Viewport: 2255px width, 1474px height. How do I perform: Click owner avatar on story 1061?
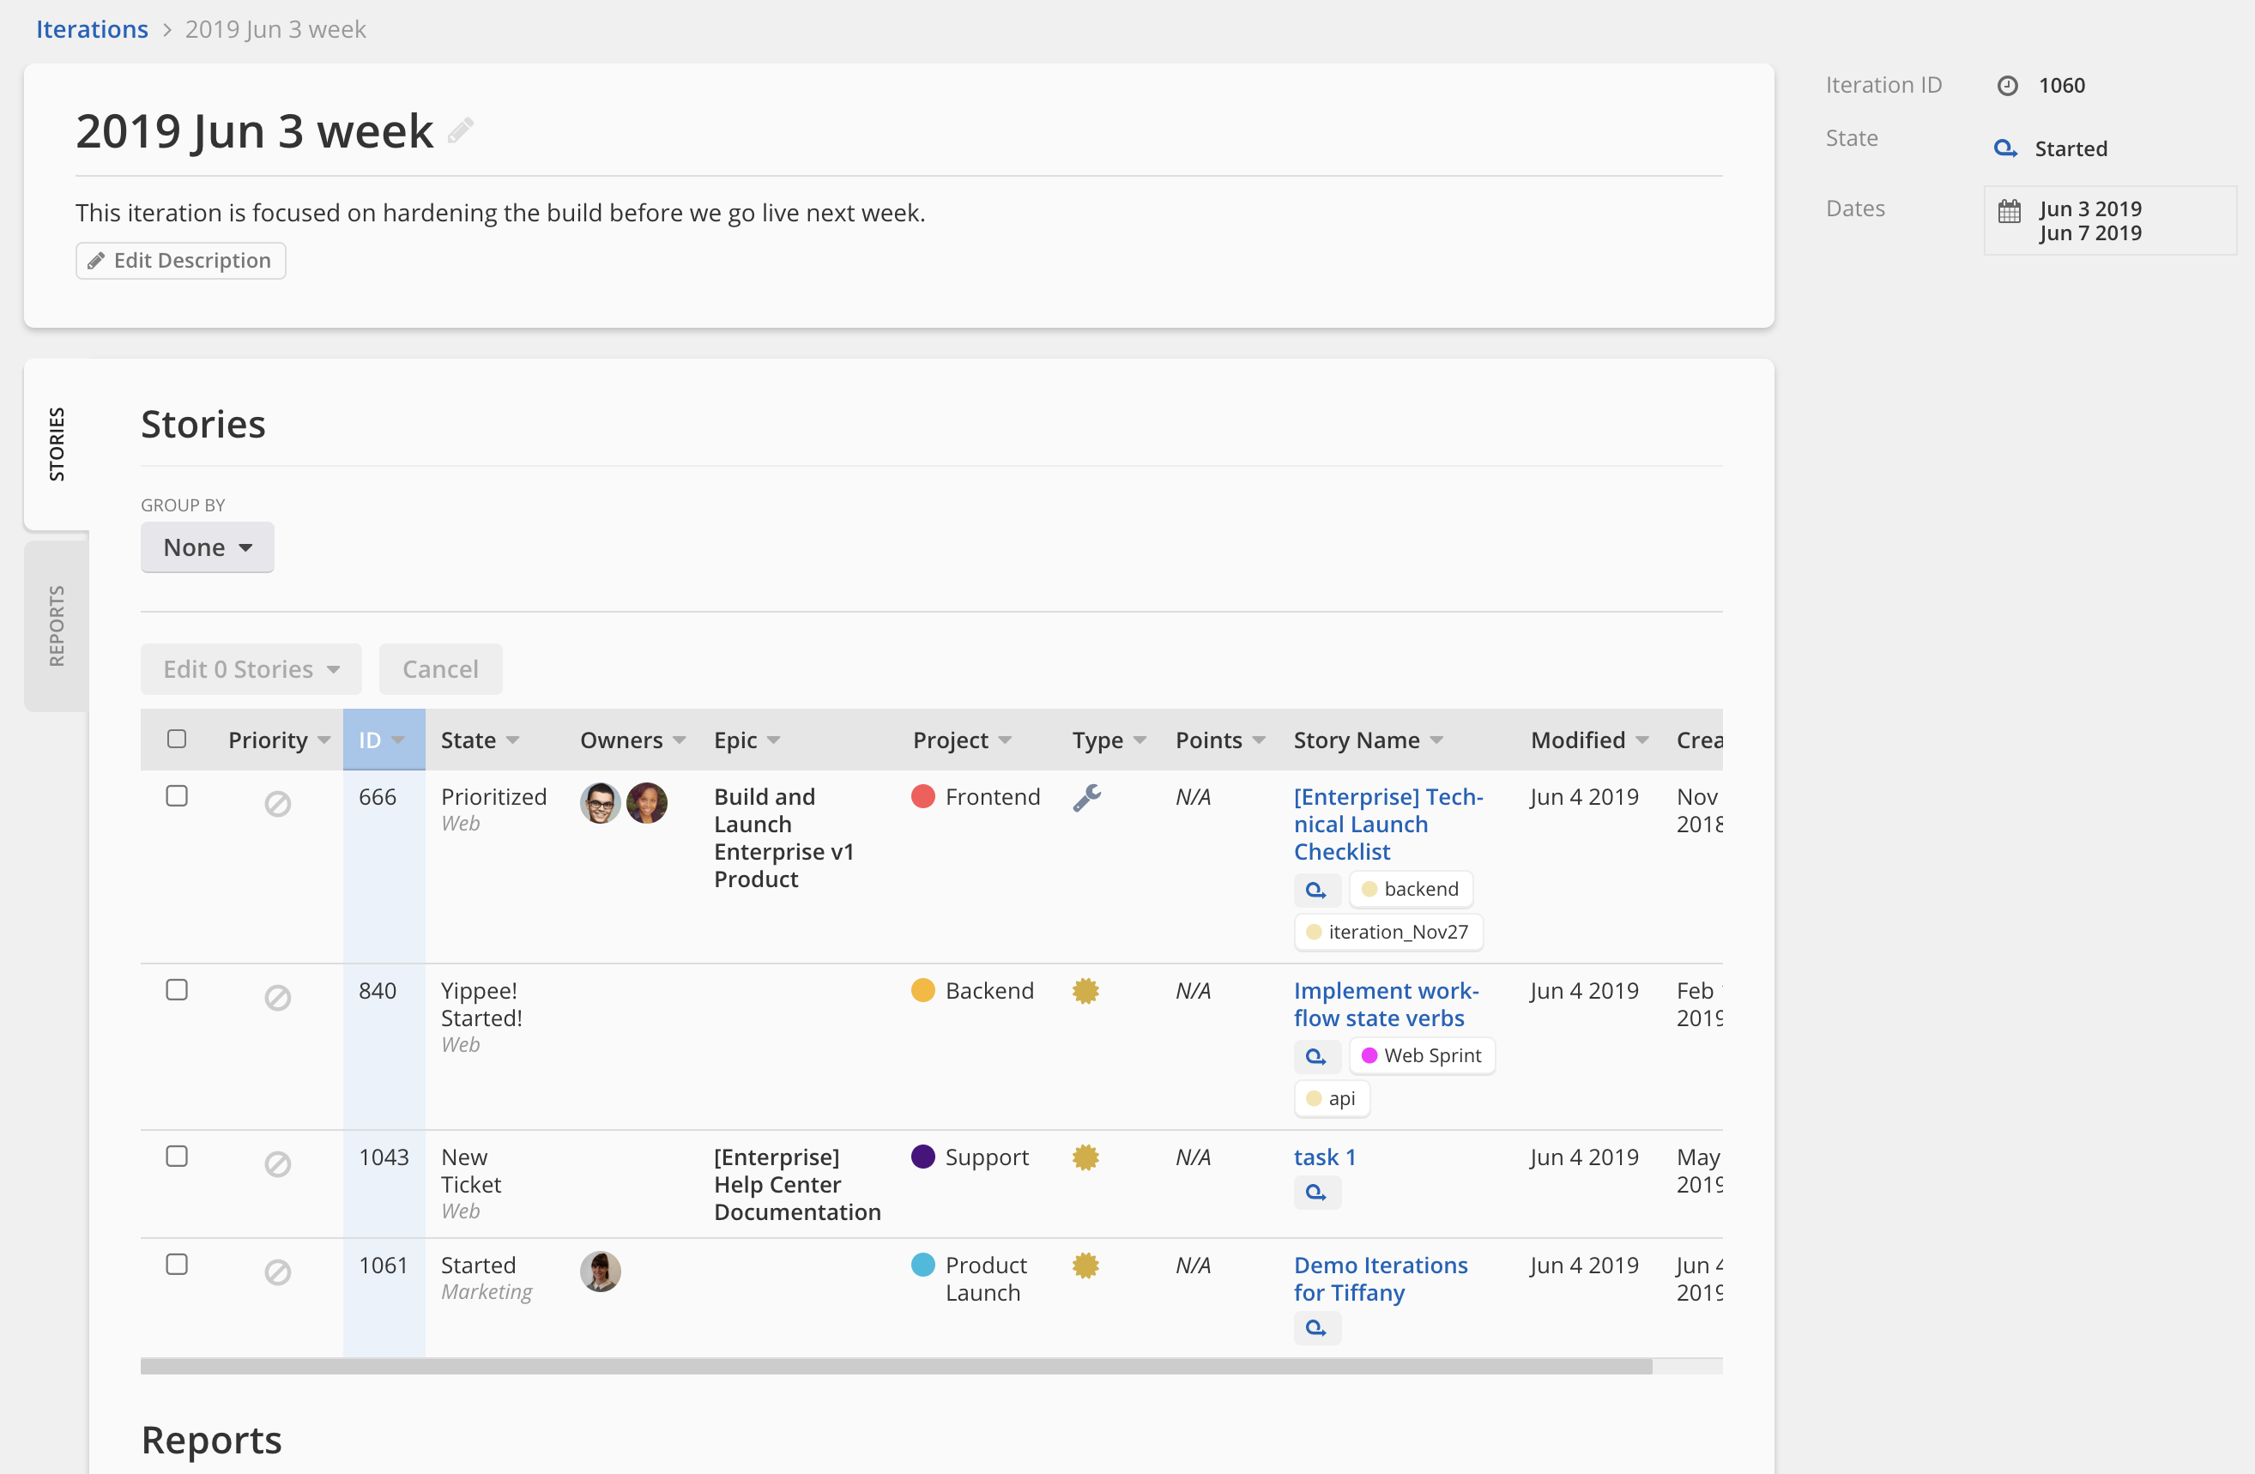(600, 1272)
